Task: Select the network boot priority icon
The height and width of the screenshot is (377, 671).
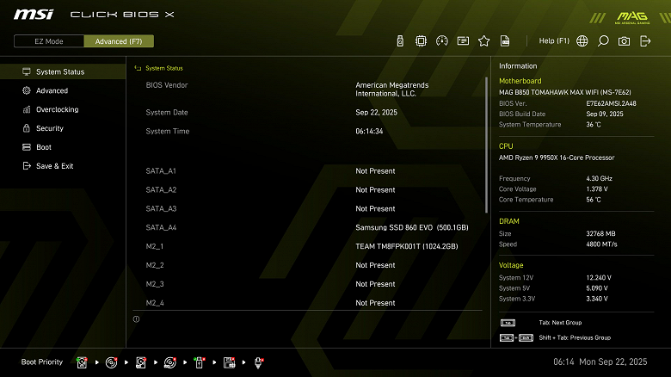Action: tap(258, 362)
